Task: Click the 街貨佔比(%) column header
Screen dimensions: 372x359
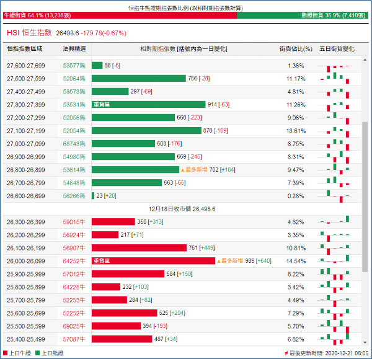Action: 296,48
